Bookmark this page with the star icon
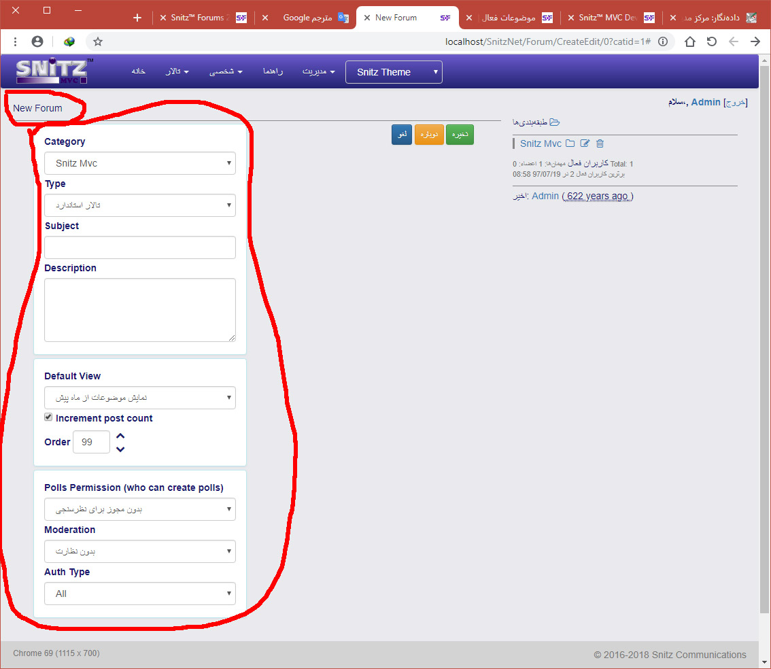The height and width of the screenshot is (669, 771). [98, 41]
